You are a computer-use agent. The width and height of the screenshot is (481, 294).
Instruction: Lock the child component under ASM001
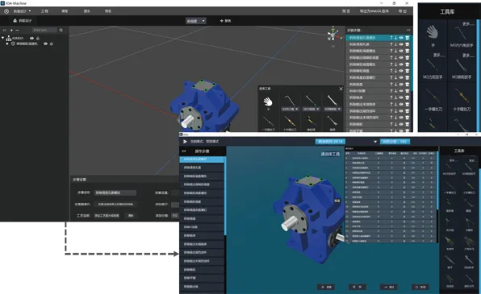click(51, 43)
